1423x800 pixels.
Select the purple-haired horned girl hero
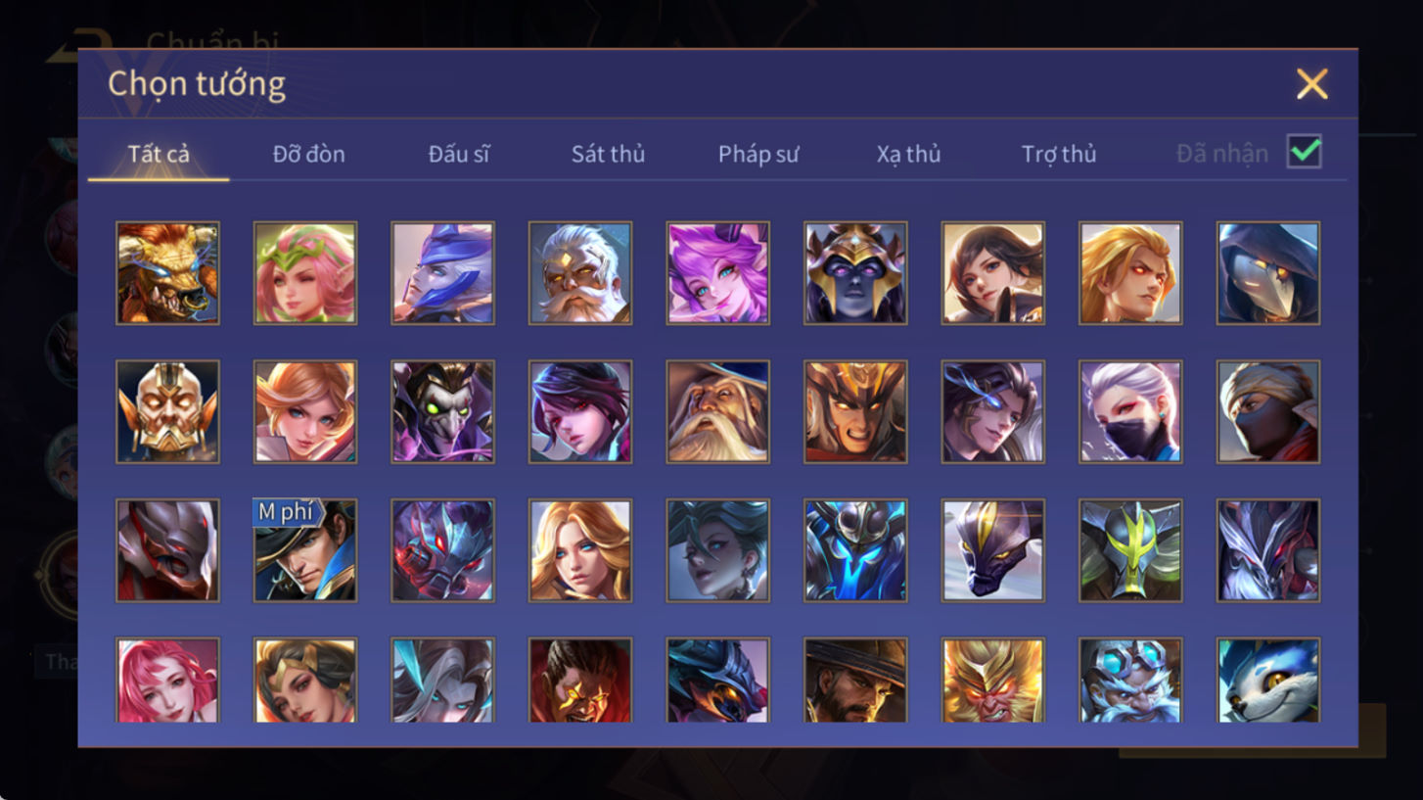(x=718, y=273)
